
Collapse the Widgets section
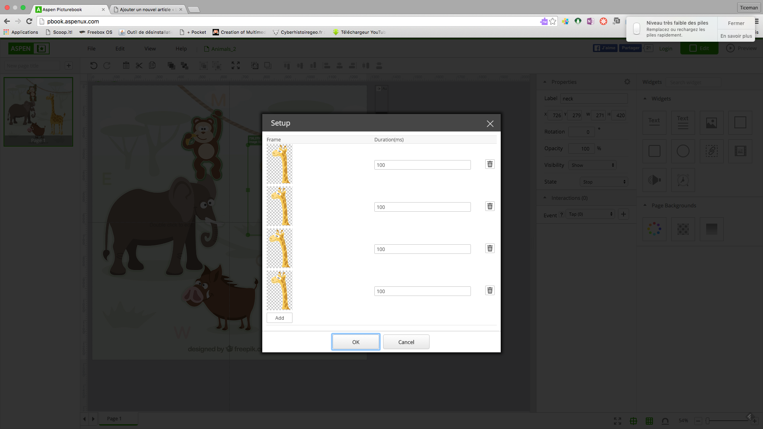[645, 99]
